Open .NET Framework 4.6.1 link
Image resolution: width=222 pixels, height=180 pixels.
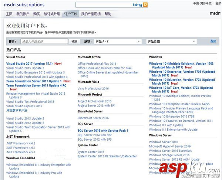tap(21, 148)
